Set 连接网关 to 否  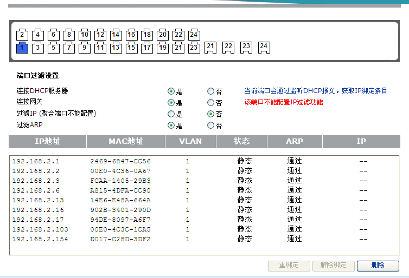[210, 103]
